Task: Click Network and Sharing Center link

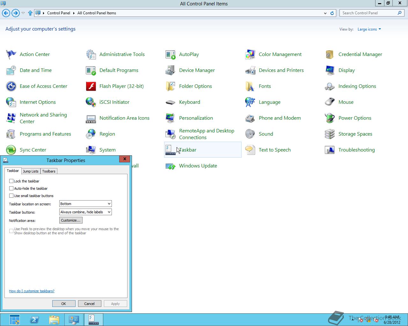Action: [43, 118]
